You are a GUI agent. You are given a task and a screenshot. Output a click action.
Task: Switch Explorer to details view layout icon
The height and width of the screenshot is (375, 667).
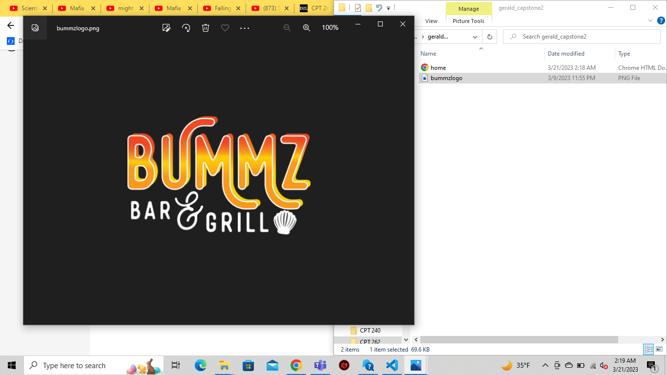tap(648, 349)
